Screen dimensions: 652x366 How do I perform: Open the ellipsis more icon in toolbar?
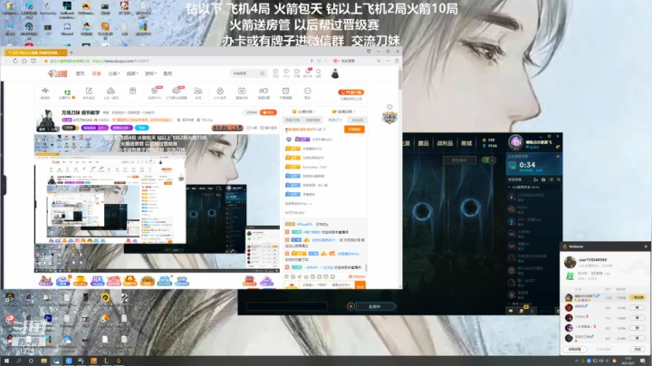click(x=307, y=92)
